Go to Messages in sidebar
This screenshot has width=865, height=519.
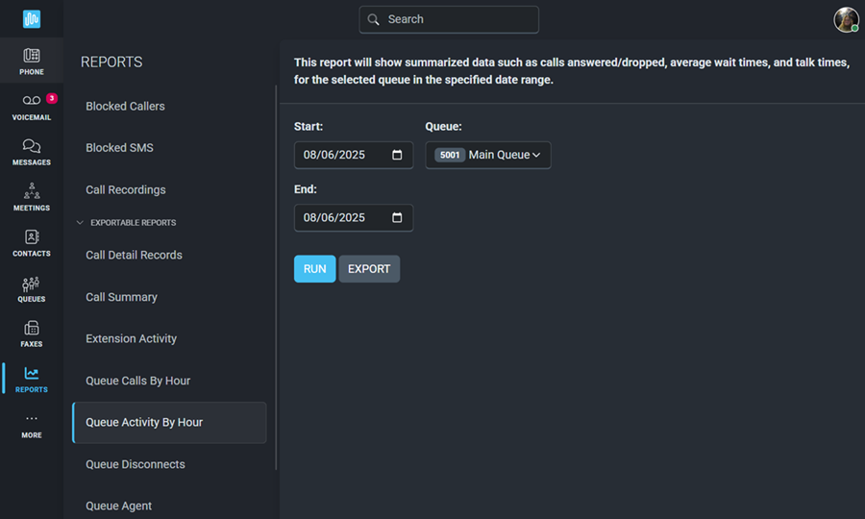pos(32,146)
